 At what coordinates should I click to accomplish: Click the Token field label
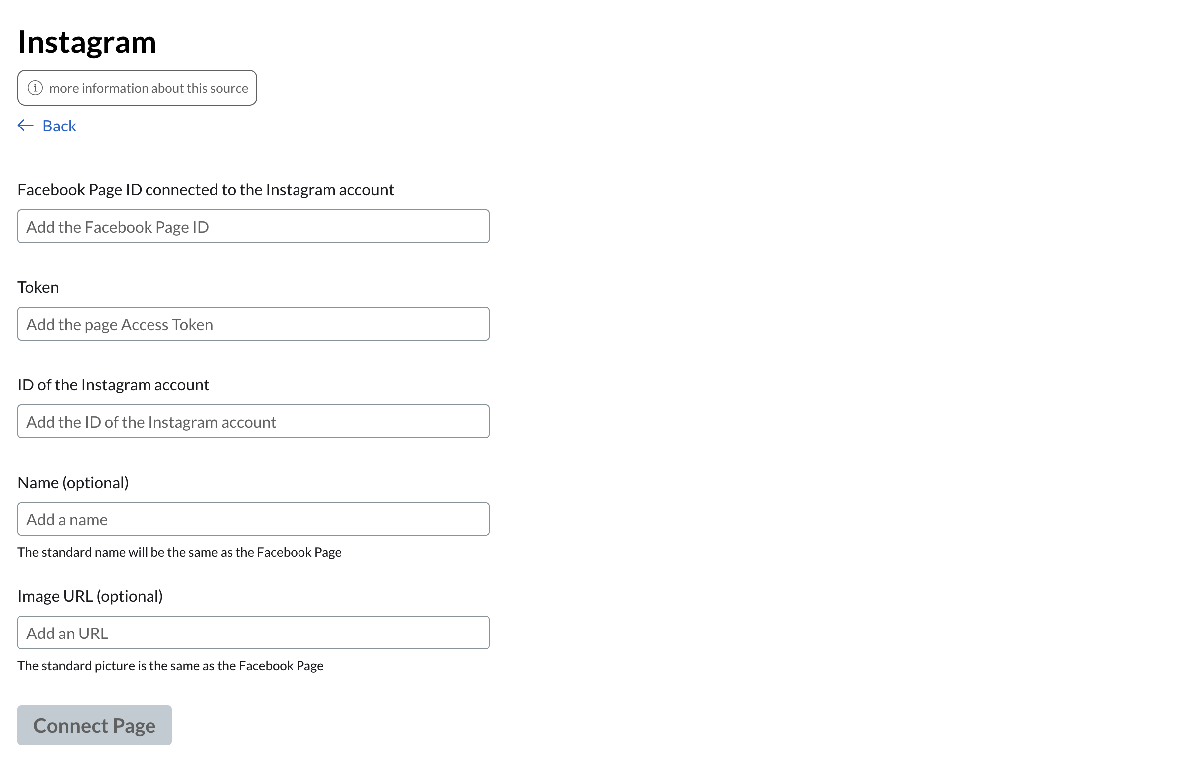click(38, 287)
